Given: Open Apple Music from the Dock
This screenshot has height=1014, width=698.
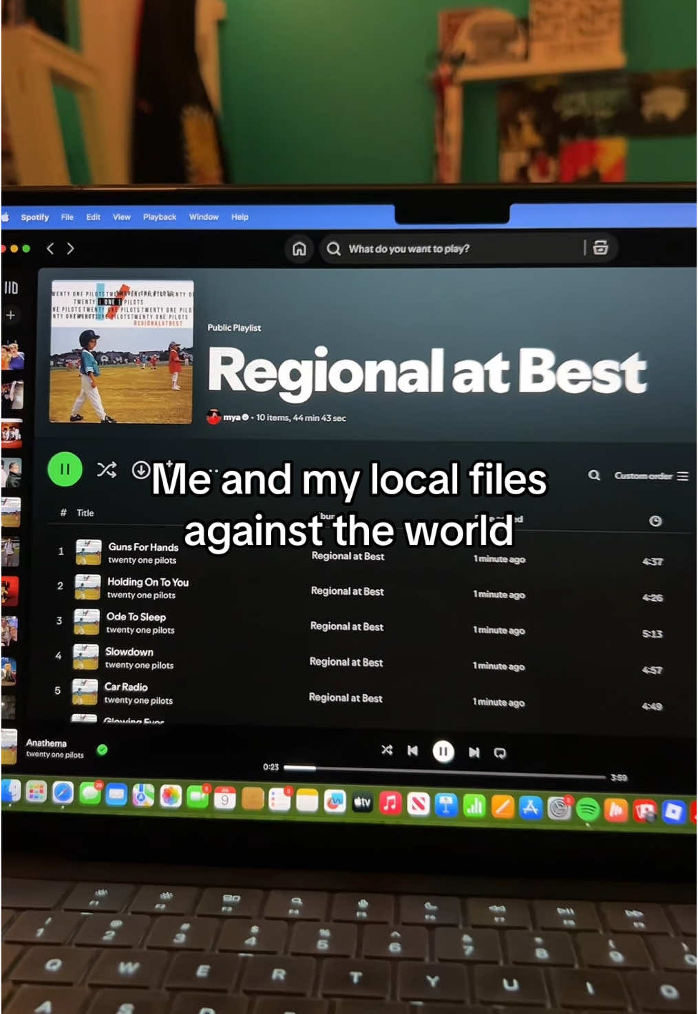Looking at the screenshot, I should click(x=390, y=803).
